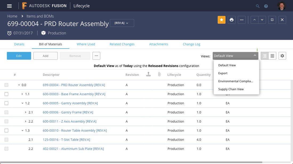Switch to flat BOM list layout

click(272, 56)
